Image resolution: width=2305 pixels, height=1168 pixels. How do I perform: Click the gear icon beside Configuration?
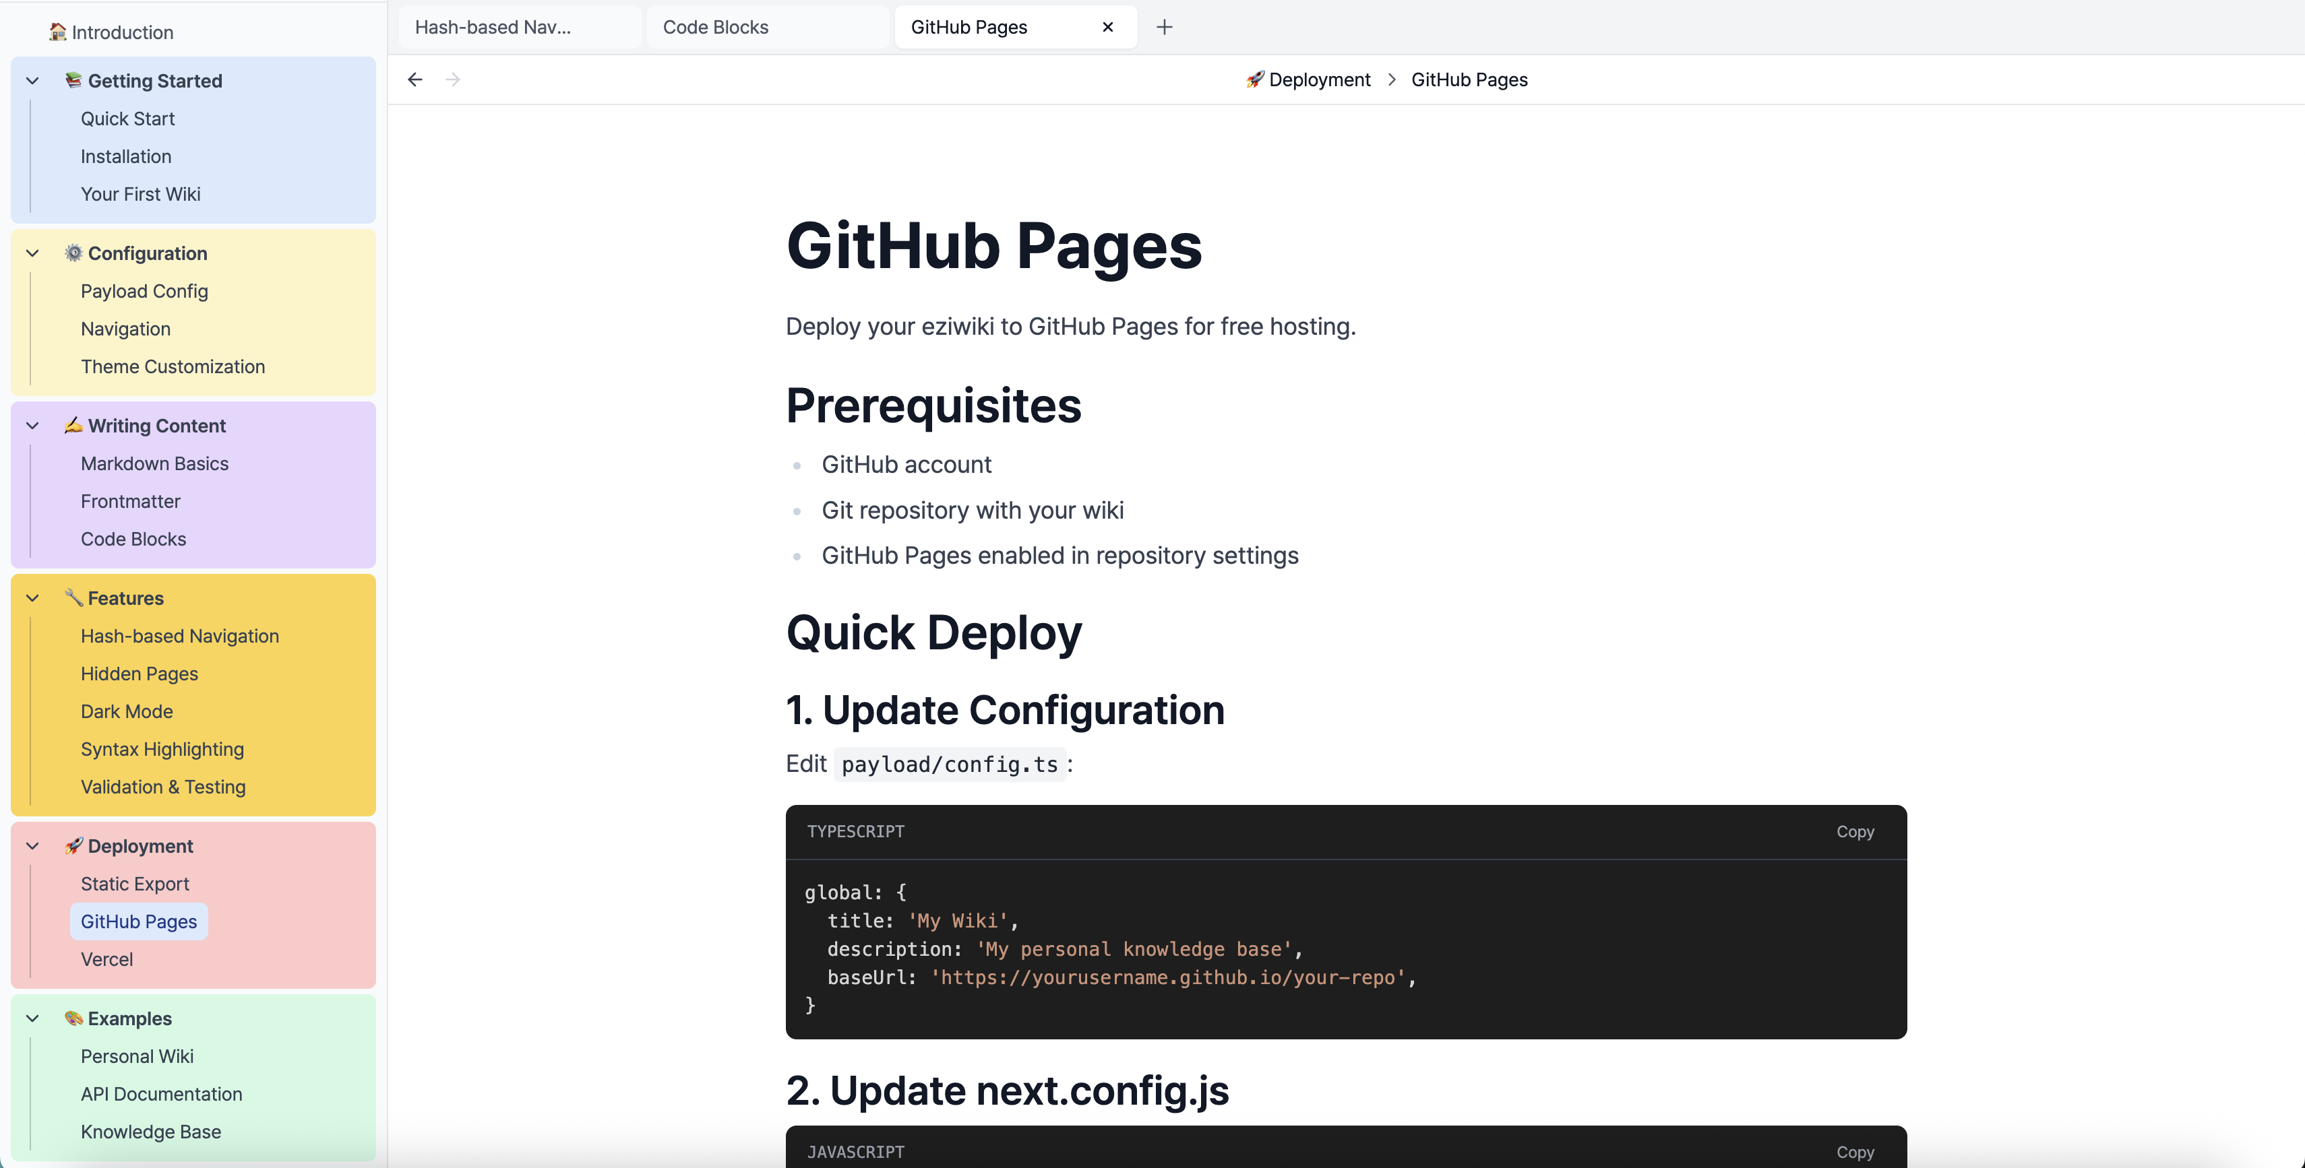73,253
